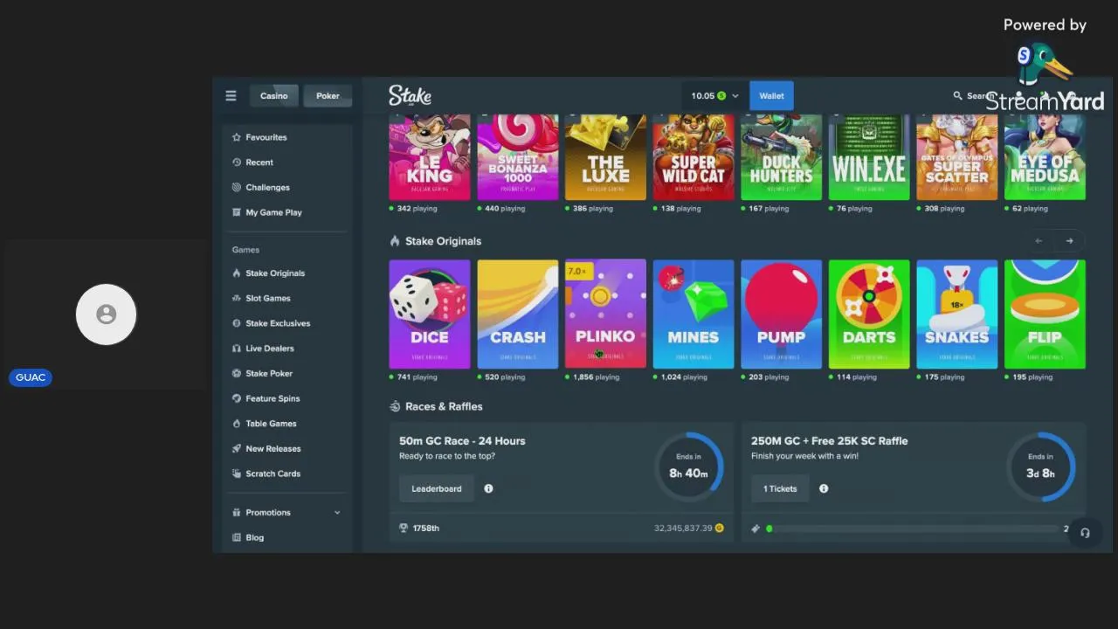Click the Recent clock icon
Screen dimensions: 1118x629
237,162
